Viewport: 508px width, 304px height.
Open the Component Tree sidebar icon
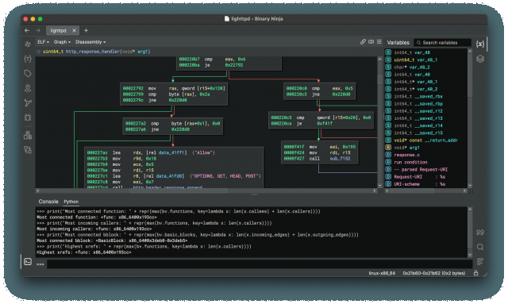[28, 135]
